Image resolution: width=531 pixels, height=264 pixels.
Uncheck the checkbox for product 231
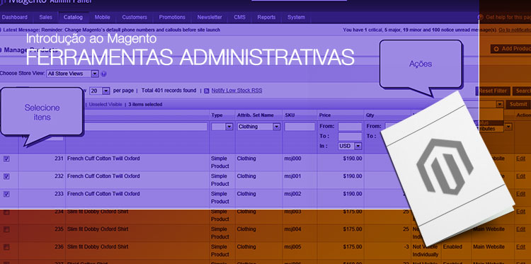coord(6,159)
